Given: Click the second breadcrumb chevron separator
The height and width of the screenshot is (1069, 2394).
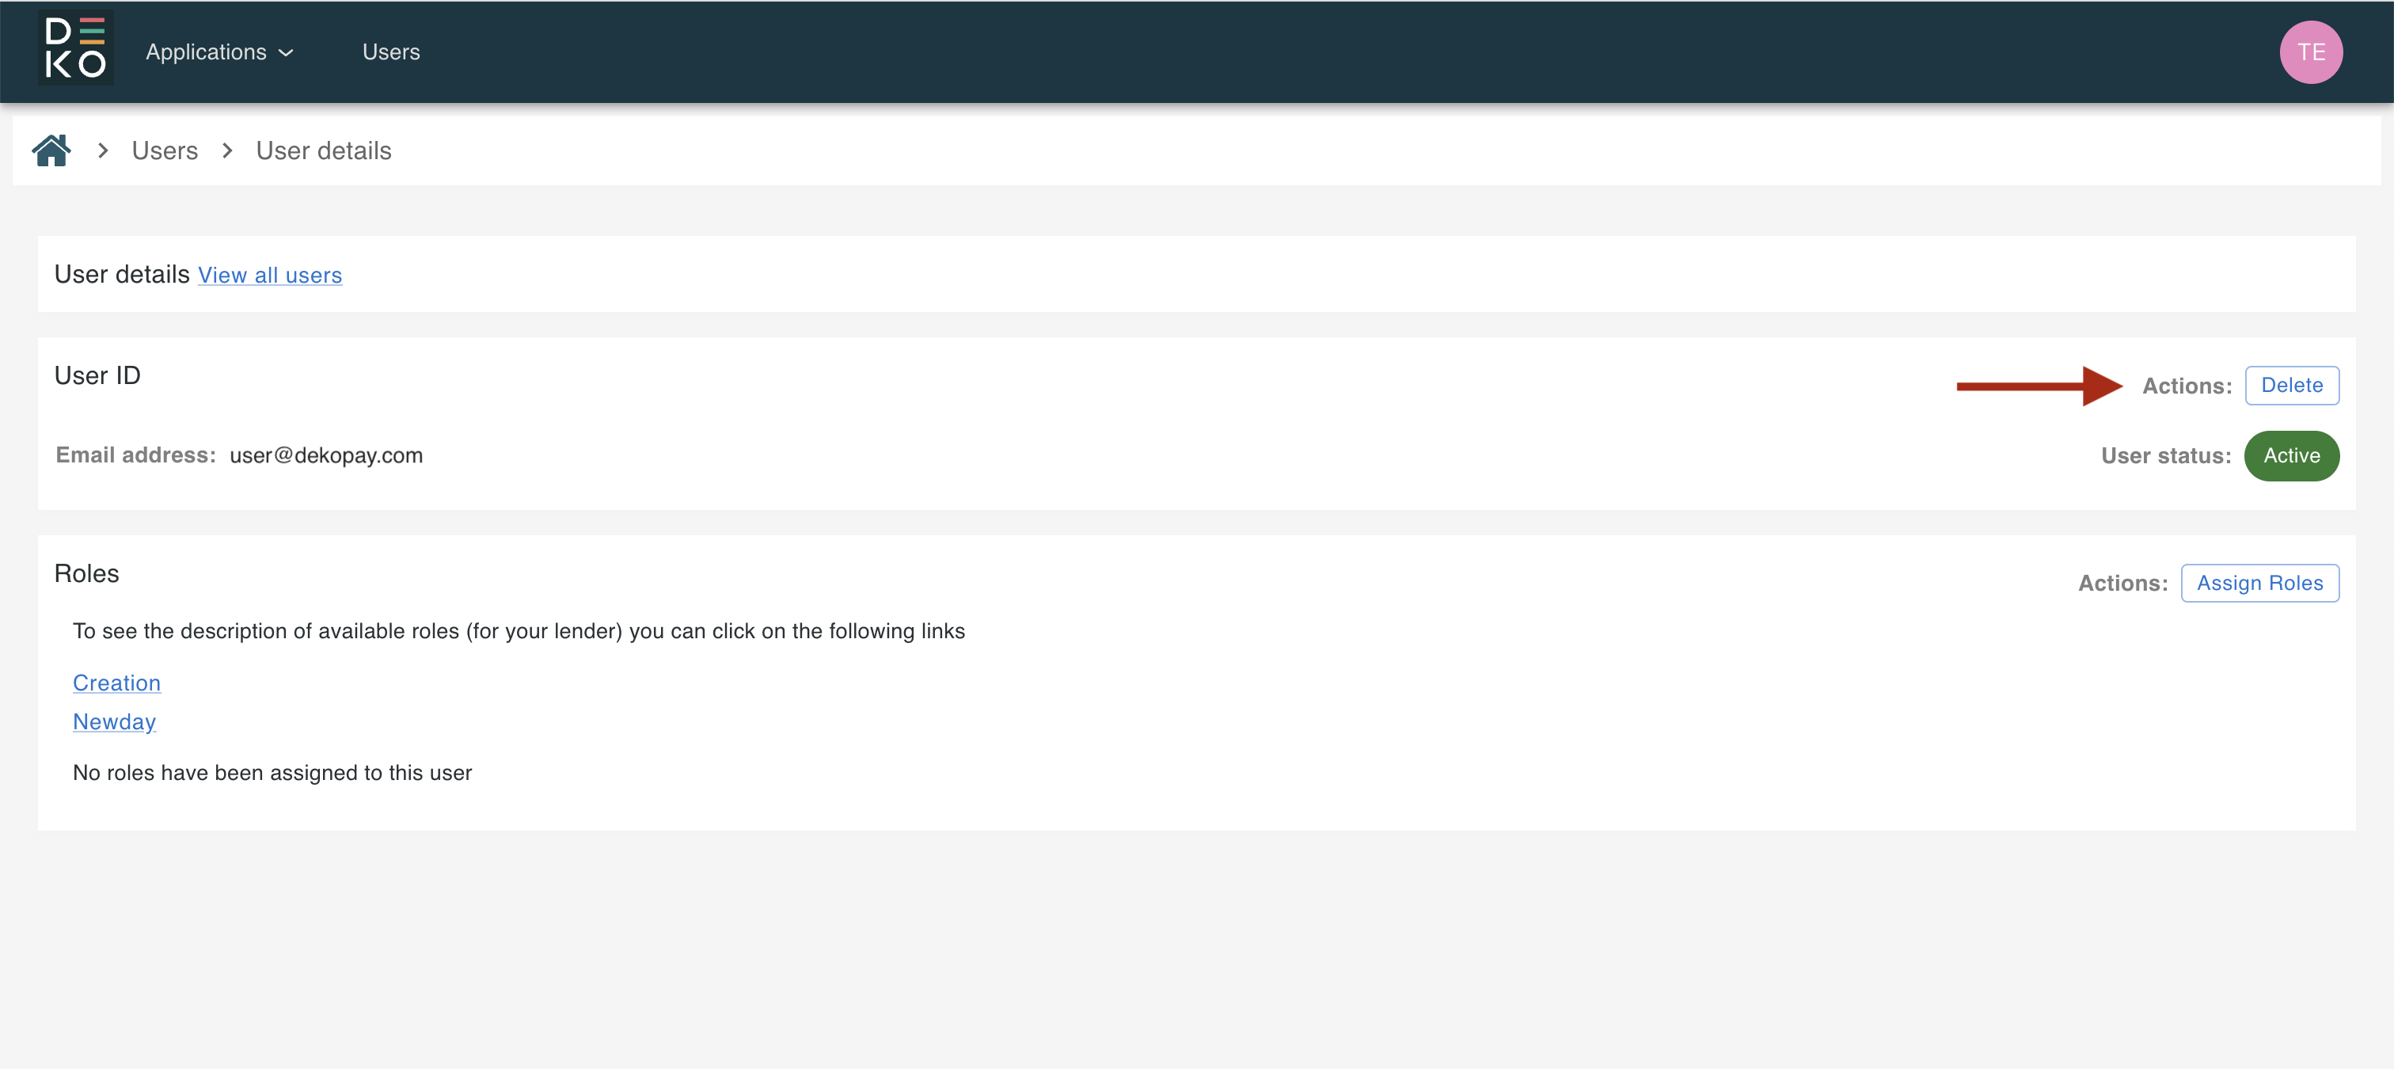Looking at the screenshot, I should (228, 150).
